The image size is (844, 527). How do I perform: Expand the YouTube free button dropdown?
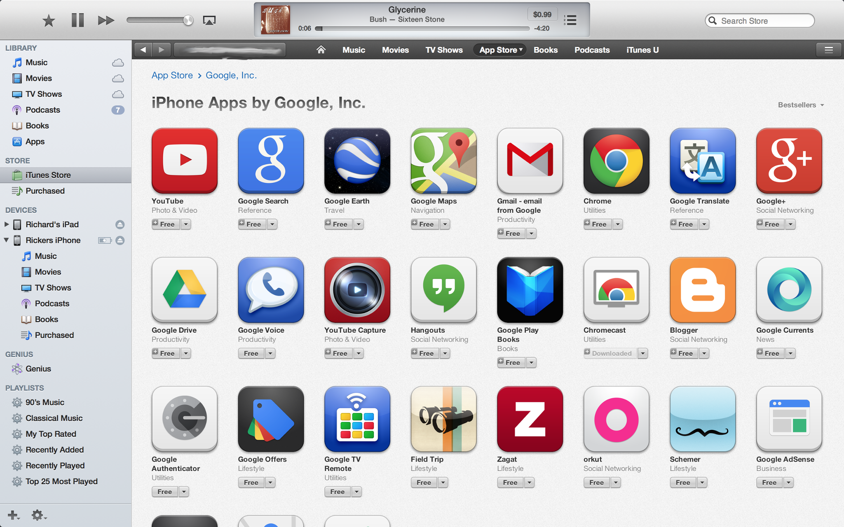185,224
